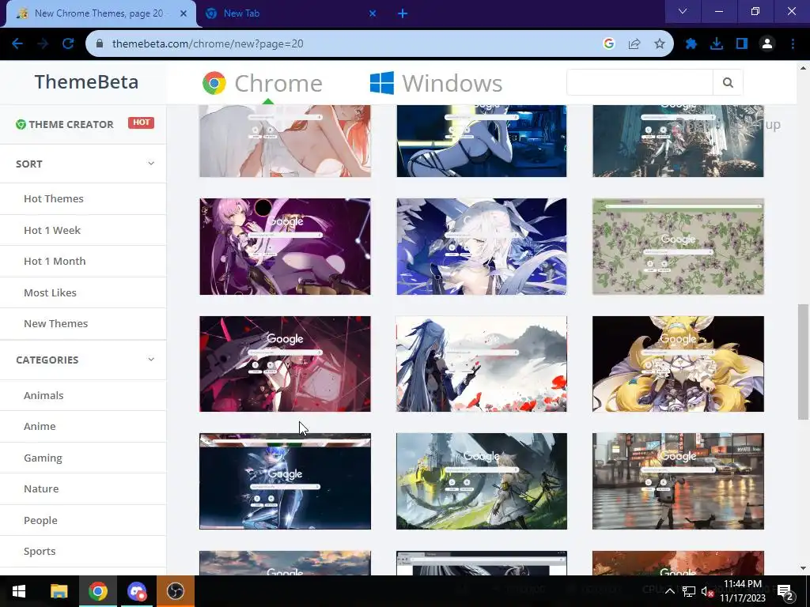810x607 pixels.
Task: Share this page using the share icon
Action: (634, 44)
